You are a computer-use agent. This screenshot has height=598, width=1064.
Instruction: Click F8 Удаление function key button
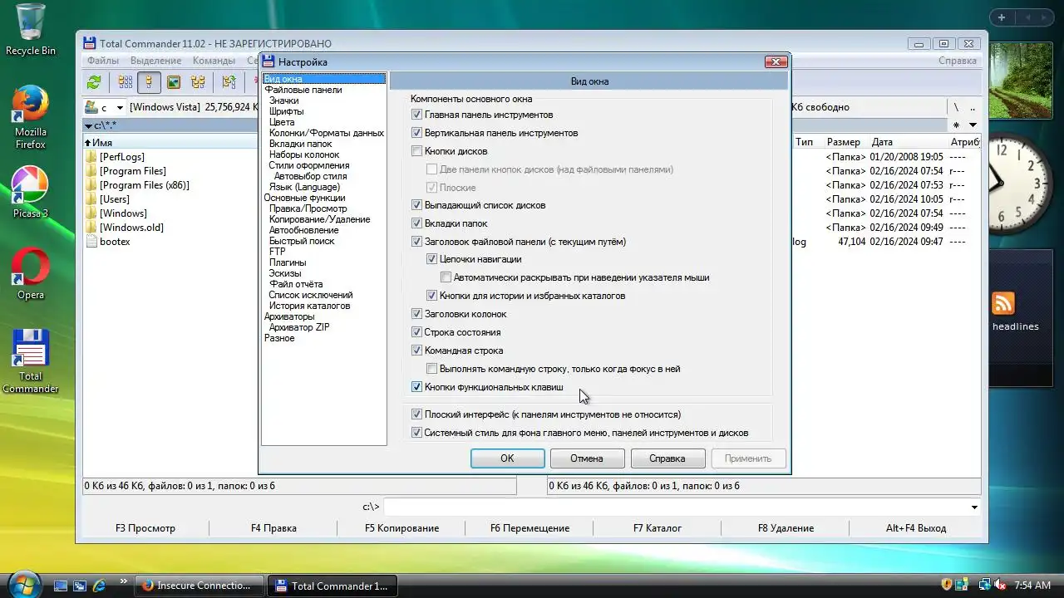coord(786,528)
